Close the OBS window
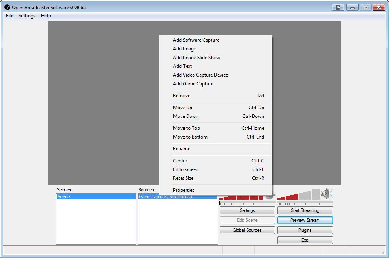 379,8
